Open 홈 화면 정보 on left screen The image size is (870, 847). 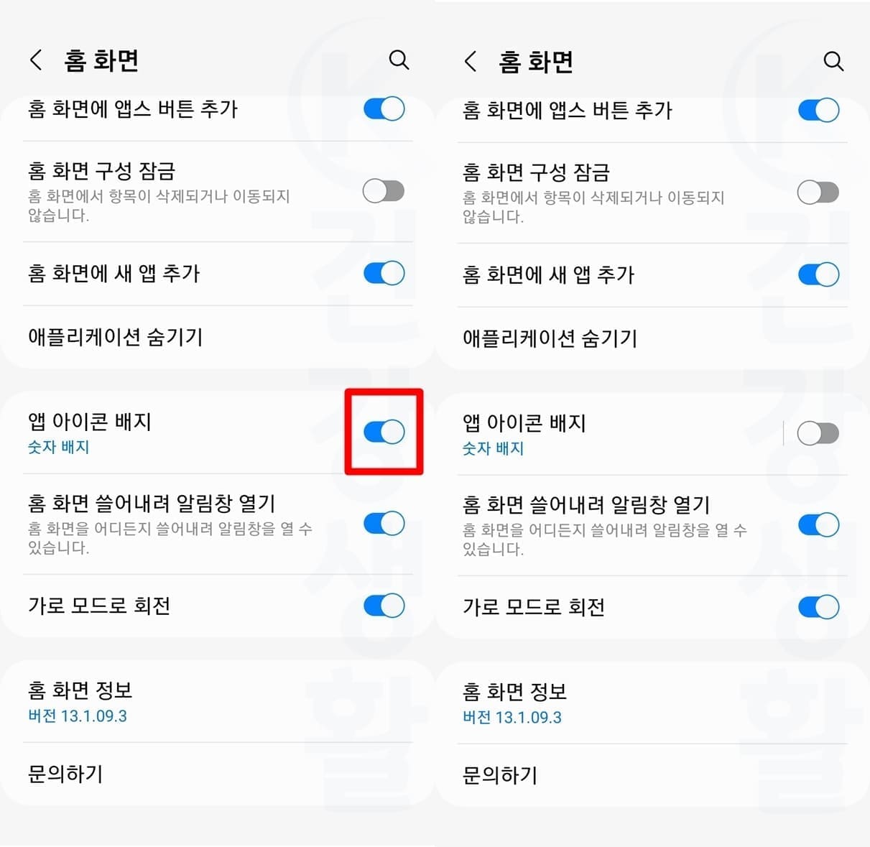point(217,701)
